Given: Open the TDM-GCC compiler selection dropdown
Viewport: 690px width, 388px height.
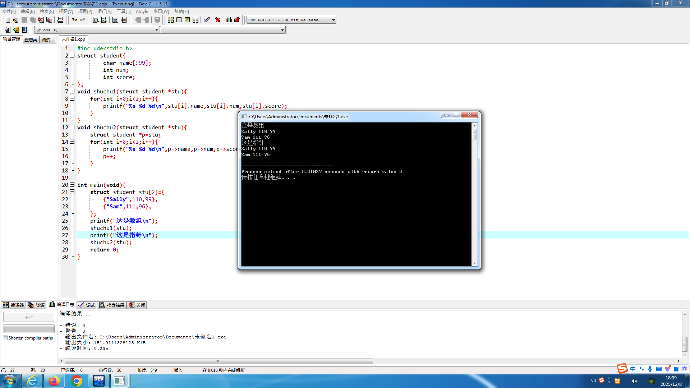Looking at the screenshot, I should click(x=333, y=20).
